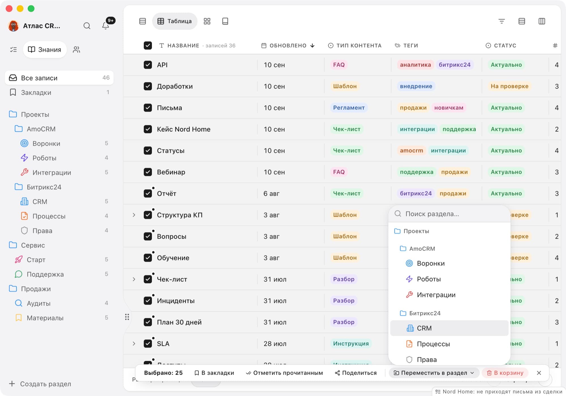Image resolution: width=566 pixels, height=396 pixels.
Task: Uncheck the Кейс Nord Home row checkbox
Action: pyautogui.click(x=148, y=129)
